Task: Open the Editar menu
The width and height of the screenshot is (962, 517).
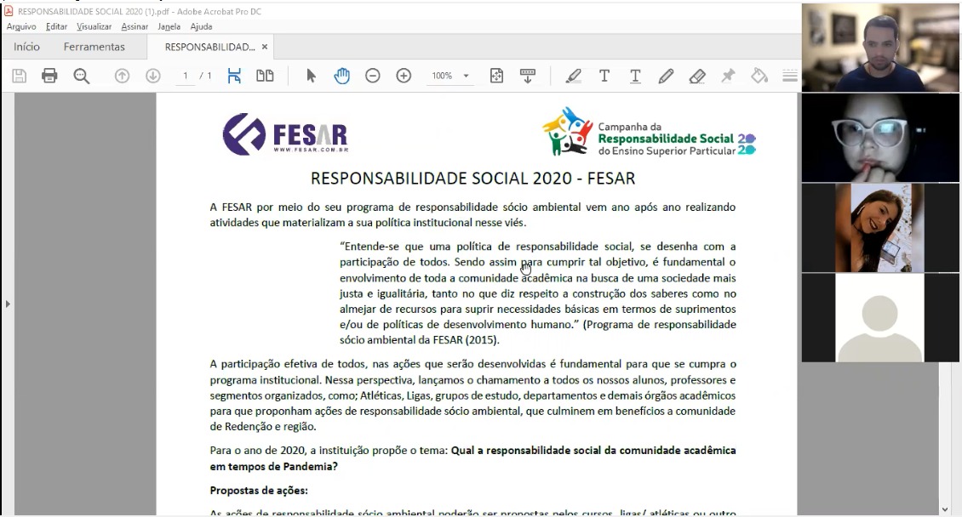Action: coord(56,26)
